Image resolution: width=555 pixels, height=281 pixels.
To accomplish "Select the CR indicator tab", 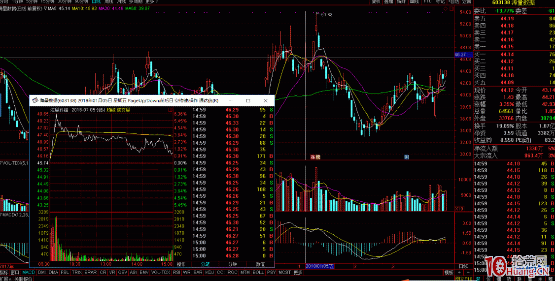I will pyautogui.click(x=103, y=273).
